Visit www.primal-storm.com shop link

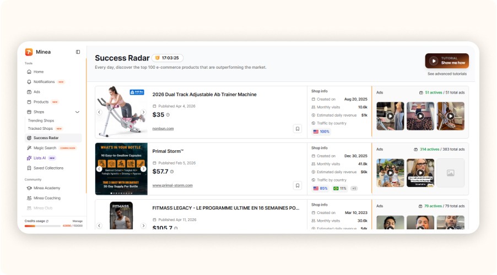pyautogui.click(x=172, y=185)
